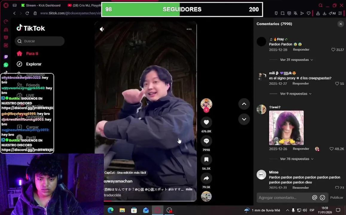
Task: Reply to mili's signo proxy comment
Action: [301, 84]
